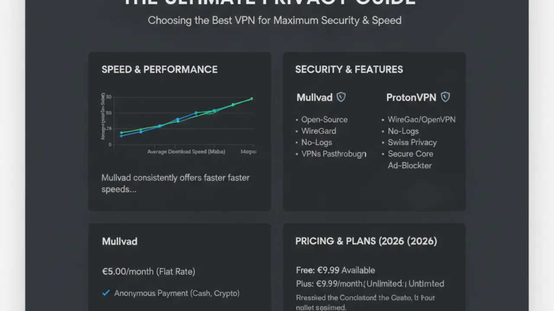
Task: Click the green line's last data point
Action: (x=251, y=99)
